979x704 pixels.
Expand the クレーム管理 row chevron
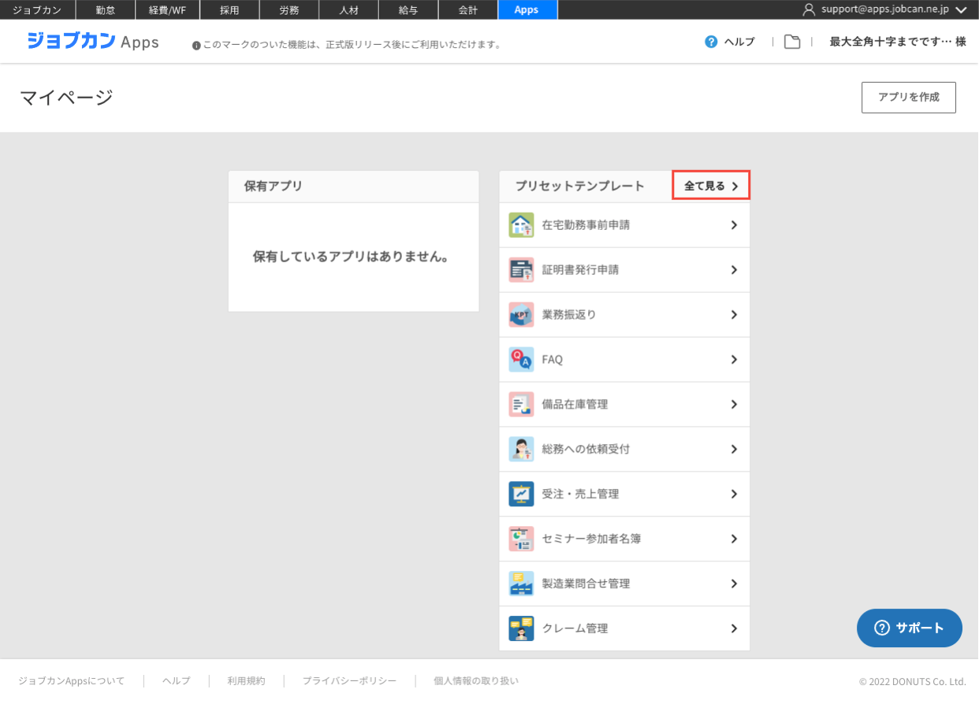click(734, 629)
